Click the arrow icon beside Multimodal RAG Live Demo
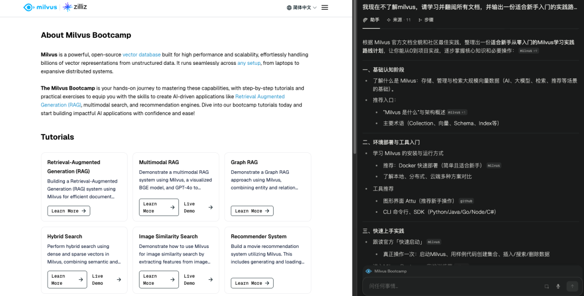The width and height of the screenshot is (584, 296). [x=210, y=207]
